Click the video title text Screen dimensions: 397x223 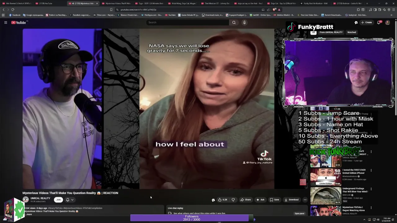coord(70,193)
